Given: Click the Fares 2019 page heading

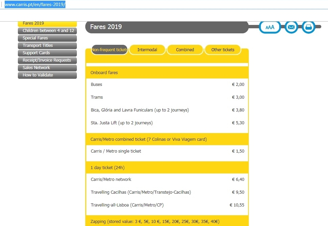Looking at the screenshot, I should pos(106,27).
